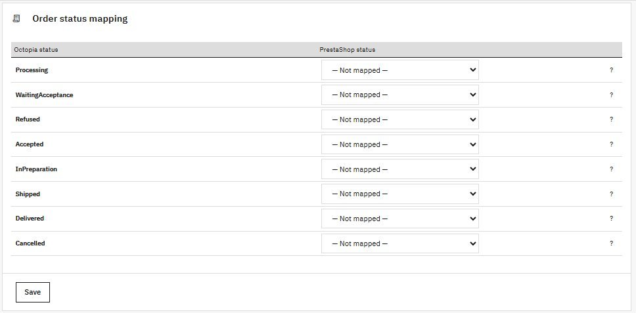This screenshot has height=313, width=636.
Task: Click the help question mark for Cancelled
Action: 611,243
